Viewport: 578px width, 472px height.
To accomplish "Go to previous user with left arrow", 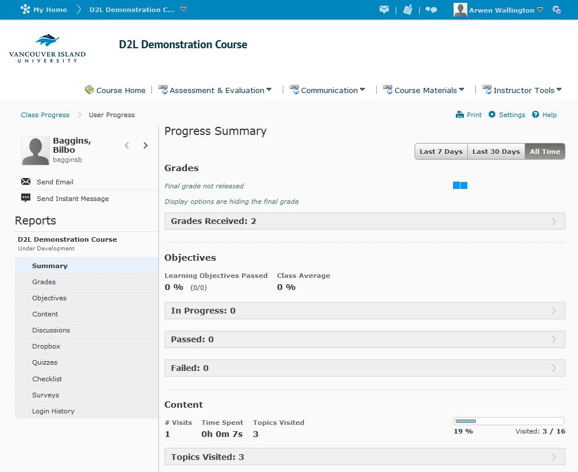I will pyautogui.click(x=127, y=145).
